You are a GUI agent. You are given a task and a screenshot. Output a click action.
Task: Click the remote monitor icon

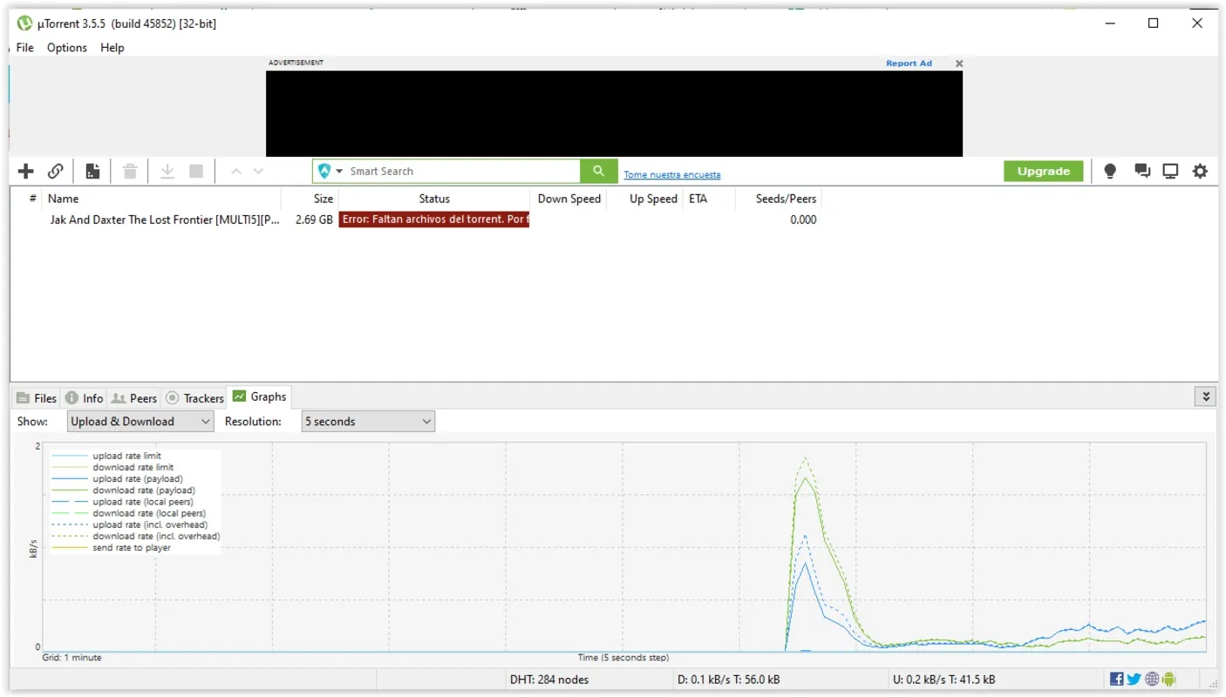pos(1170,172)
